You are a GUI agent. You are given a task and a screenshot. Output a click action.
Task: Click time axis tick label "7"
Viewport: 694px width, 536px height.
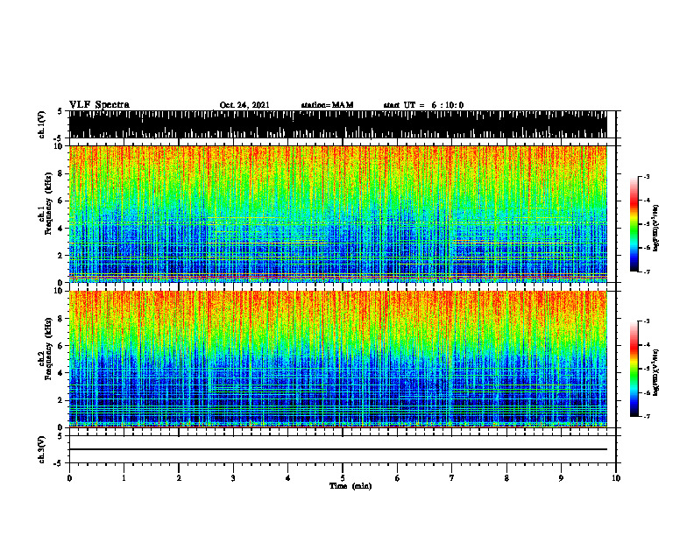[x=452, y=478]
